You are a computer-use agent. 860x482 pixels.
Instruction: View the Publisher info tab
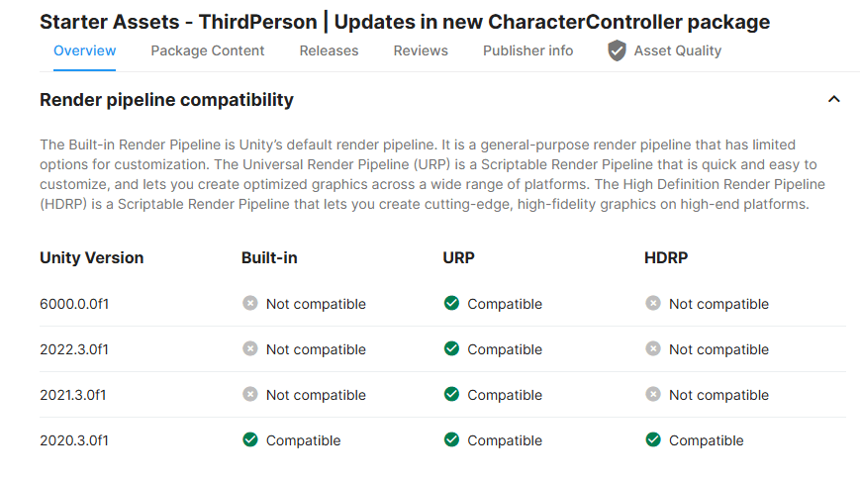pos(527,51)
